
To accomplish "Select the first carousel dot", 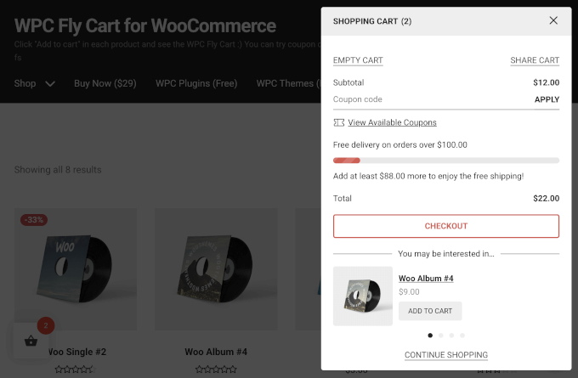I will [430, 336].
